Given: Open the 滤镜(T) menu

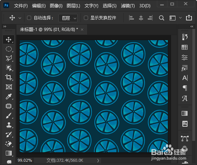Looking at the screenshot, I should pos(128,6).
